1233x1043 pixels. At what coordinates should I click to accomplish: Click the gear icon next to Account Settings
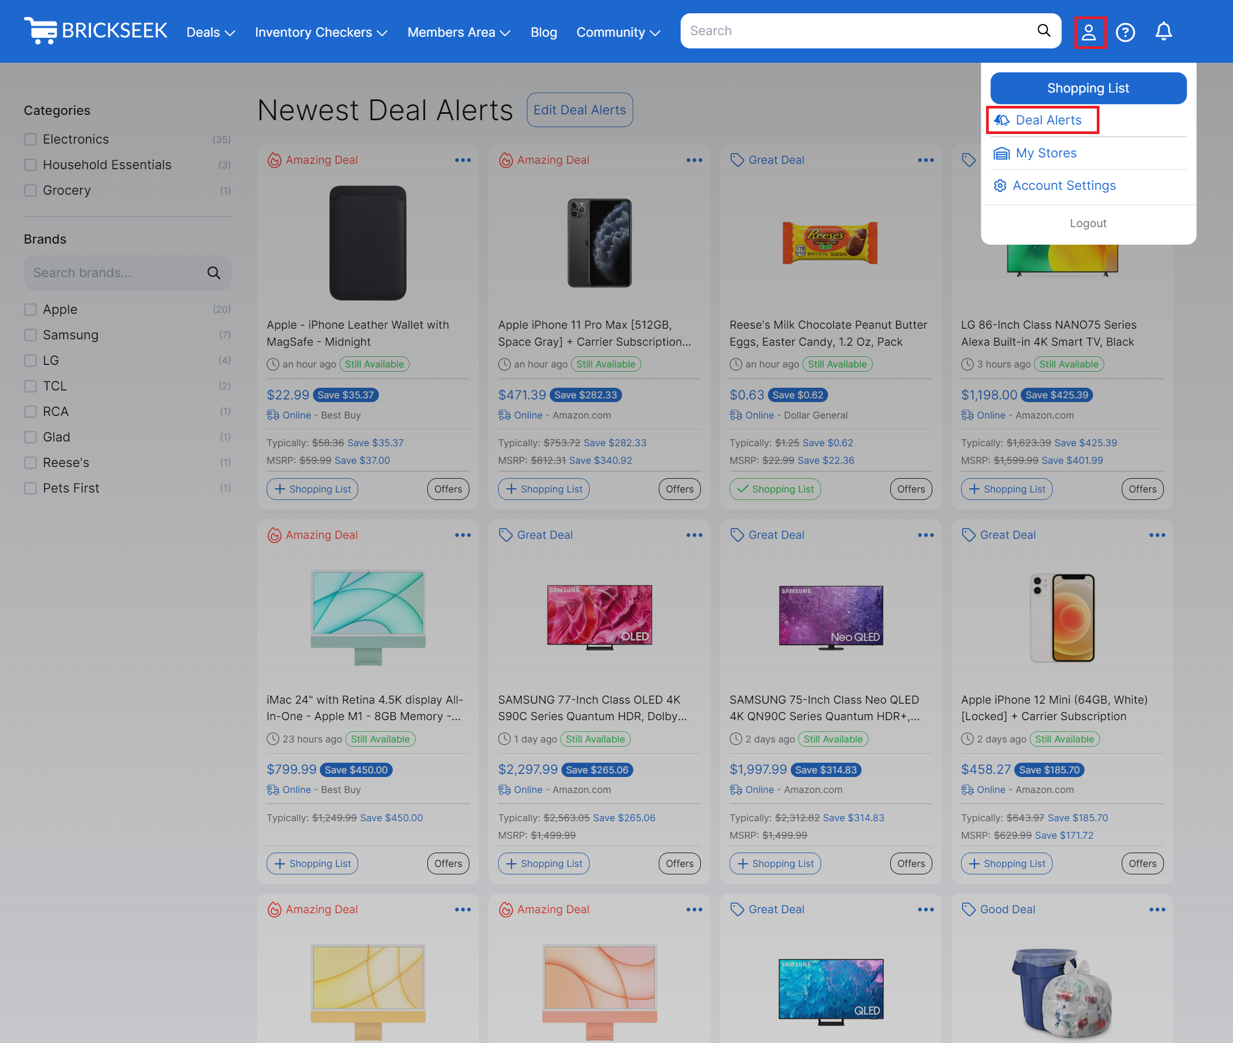pyautogui.click(x=1000, y=185)
